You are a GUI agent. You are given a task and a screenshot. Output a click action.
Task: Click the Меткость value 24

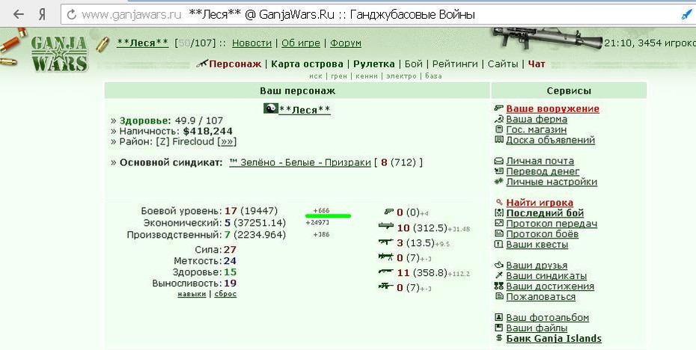(230, 261)
